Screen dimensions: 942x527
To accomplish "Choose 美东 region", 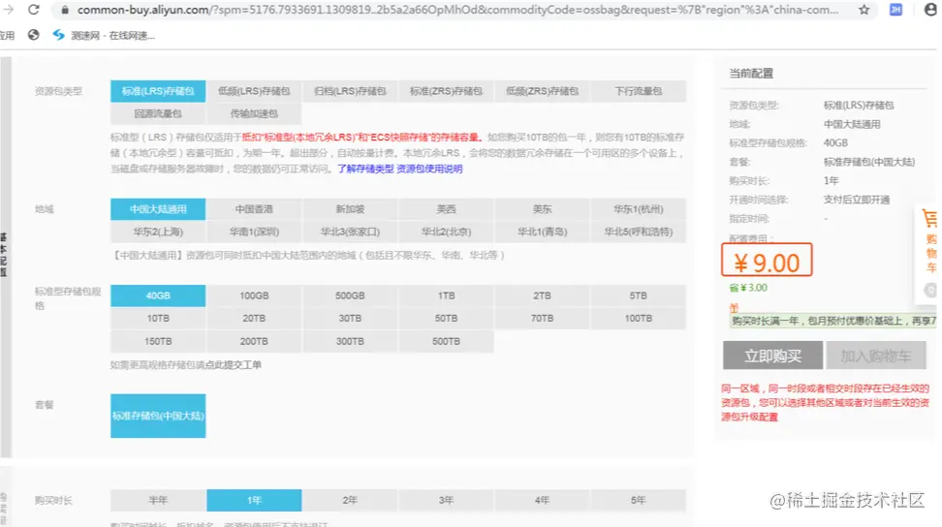I will pyautogui.click(x=543, y=209).
